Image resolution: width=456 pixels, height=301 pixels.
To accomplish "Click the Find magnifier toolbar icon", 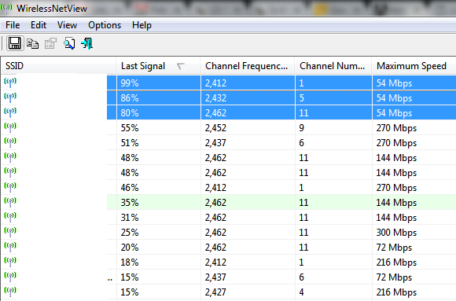I will point(69,44).
